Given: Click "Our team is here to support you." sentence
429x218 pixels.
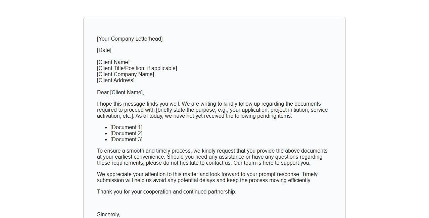Looking at the screenshot, I should 272,163.
